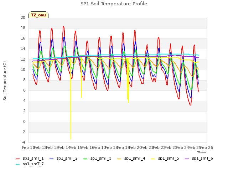This screenshot has height=171, width=228.
Task: Click the Feb 23 x-axis tick label
Action: 171,147
